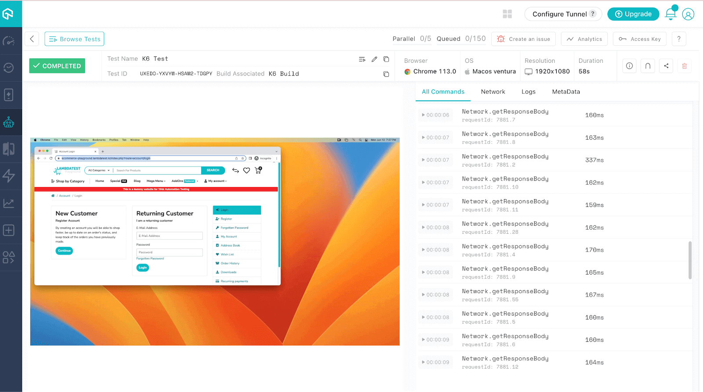Click the 58s duration value
The width and height of the screenshot is (703, 392).
pyautogui.click(x=584, y=71)
